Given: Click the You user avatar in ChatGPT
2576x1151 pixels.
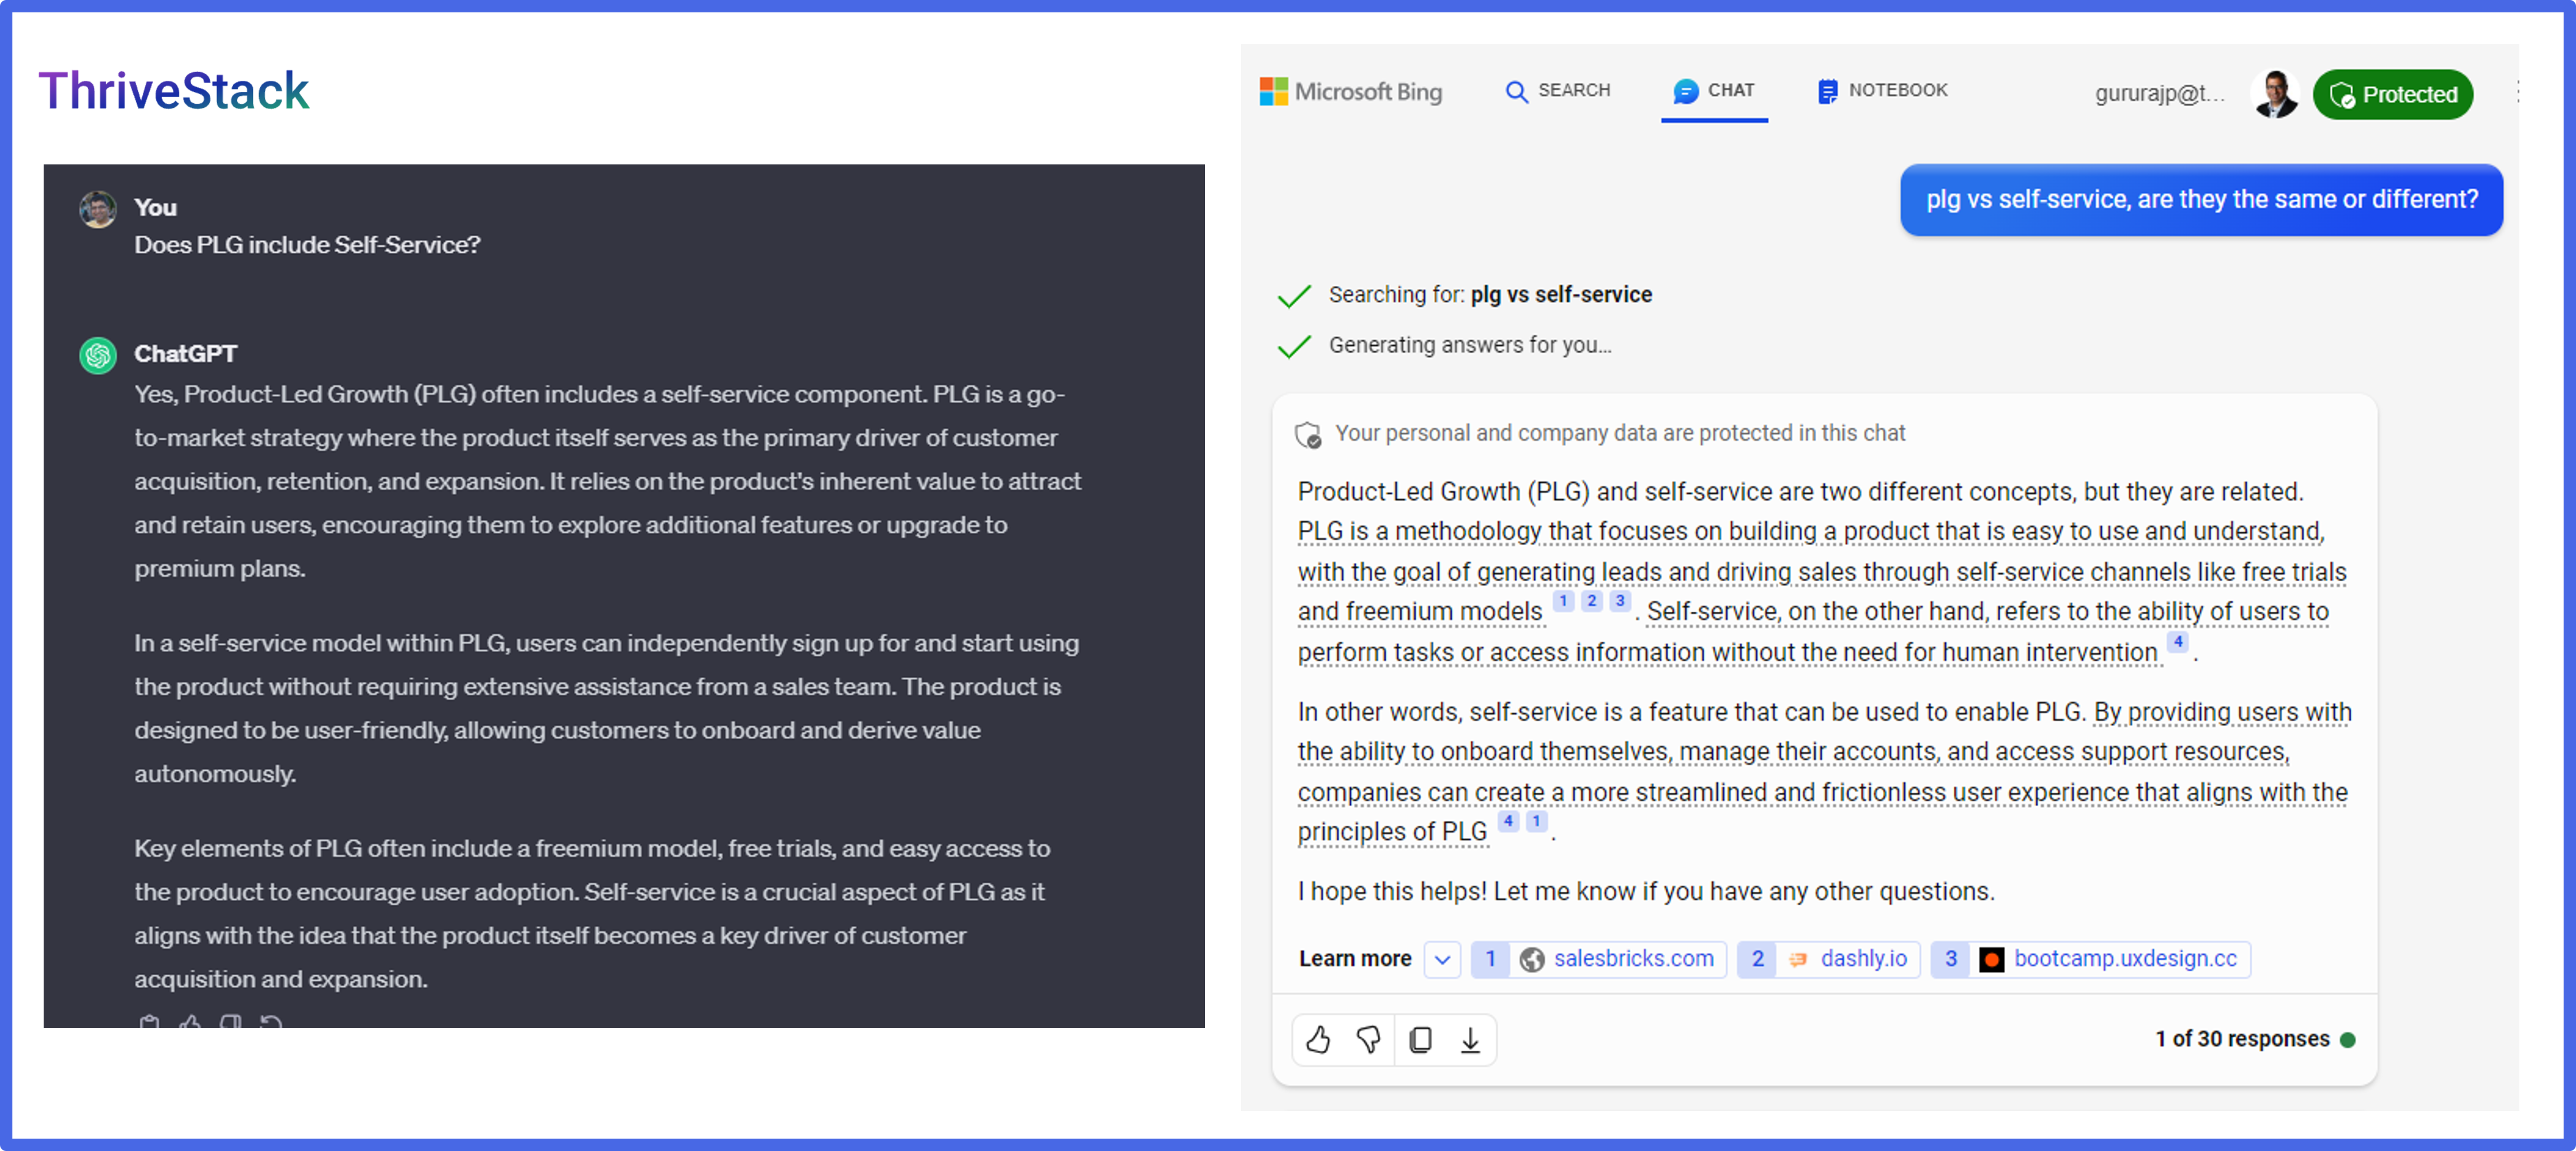Looking at the screenshot, I should (98, 210).
